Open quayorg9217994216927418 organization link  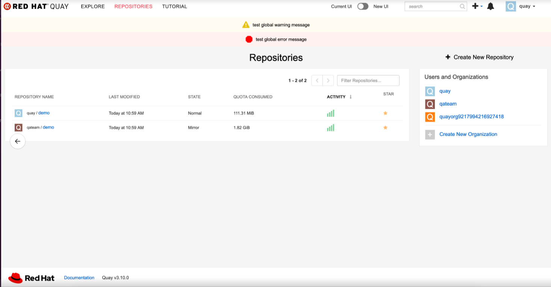click(472, 117)
